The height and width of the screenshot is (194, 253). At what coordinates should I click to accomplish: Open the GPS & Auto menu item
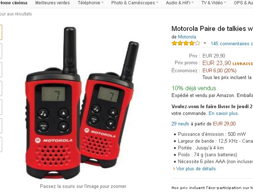click(x=243, y=3)
